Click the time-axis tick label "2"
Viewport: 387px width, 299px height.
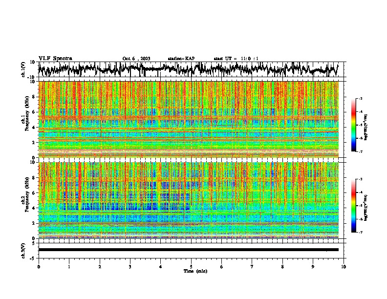pos(100,267)
